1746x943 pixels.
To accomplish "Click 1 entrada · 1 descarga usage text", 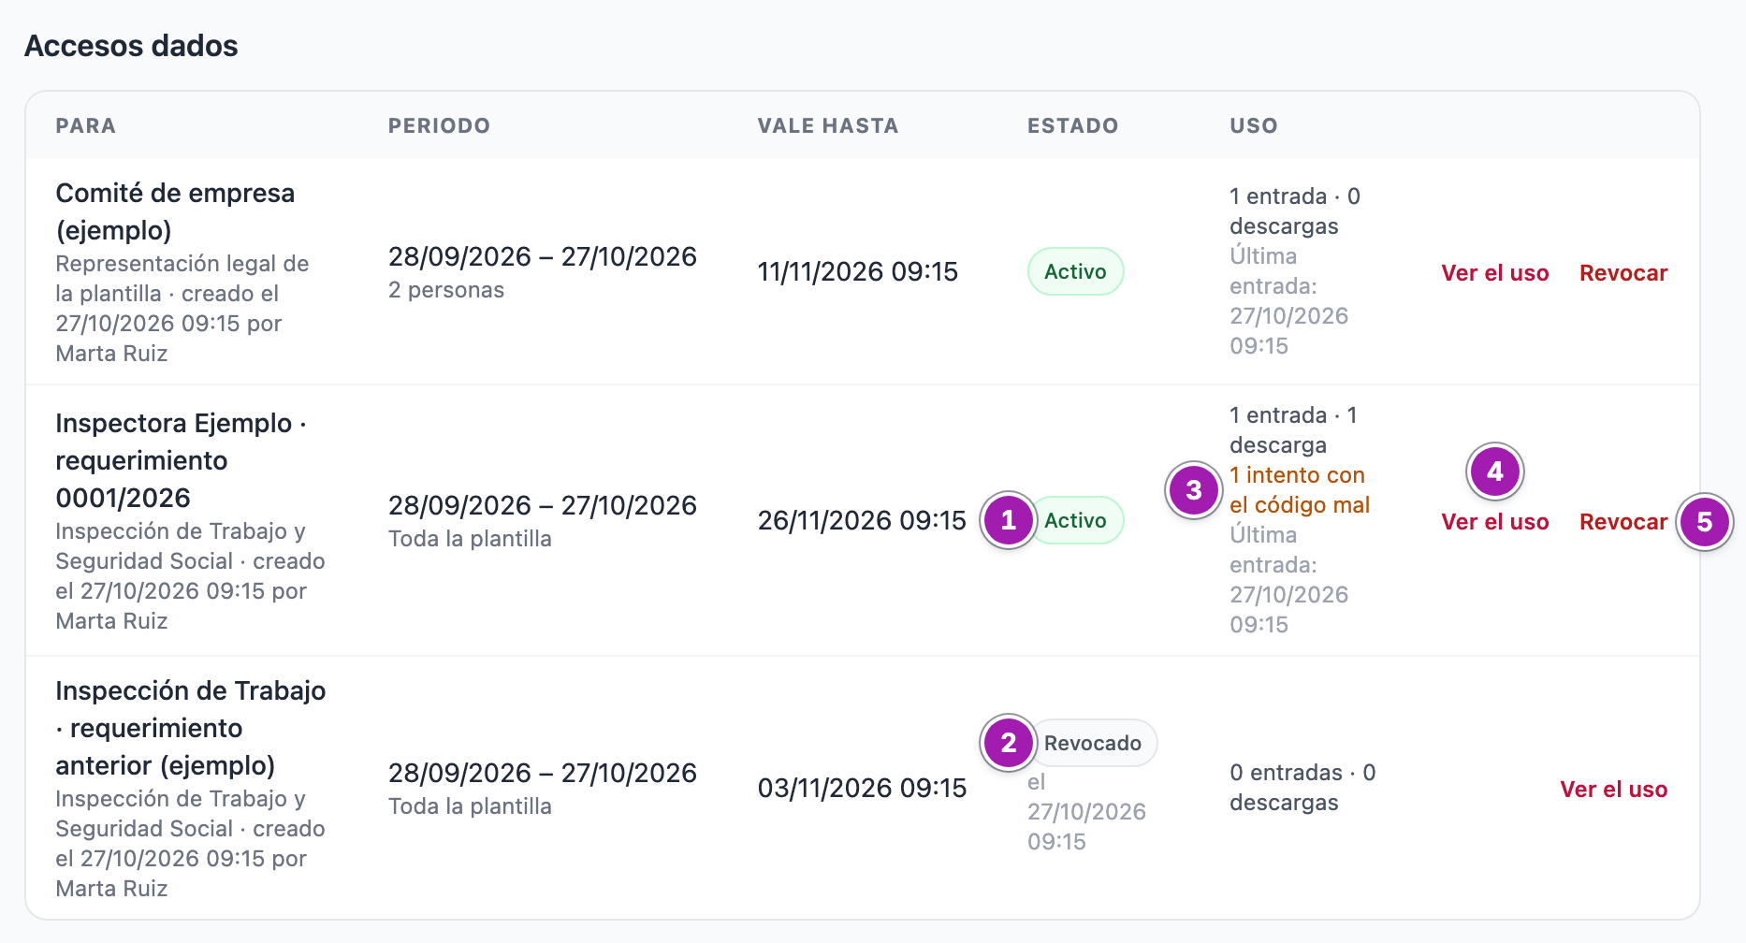I will click(1293, 430).
